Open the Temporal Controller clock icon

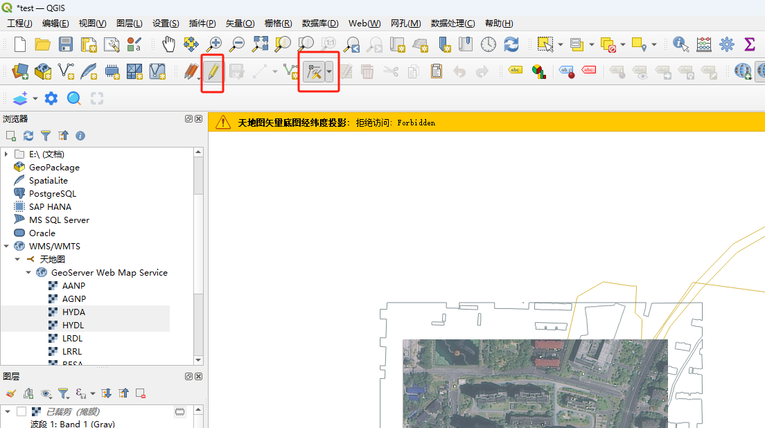point(489,44)
